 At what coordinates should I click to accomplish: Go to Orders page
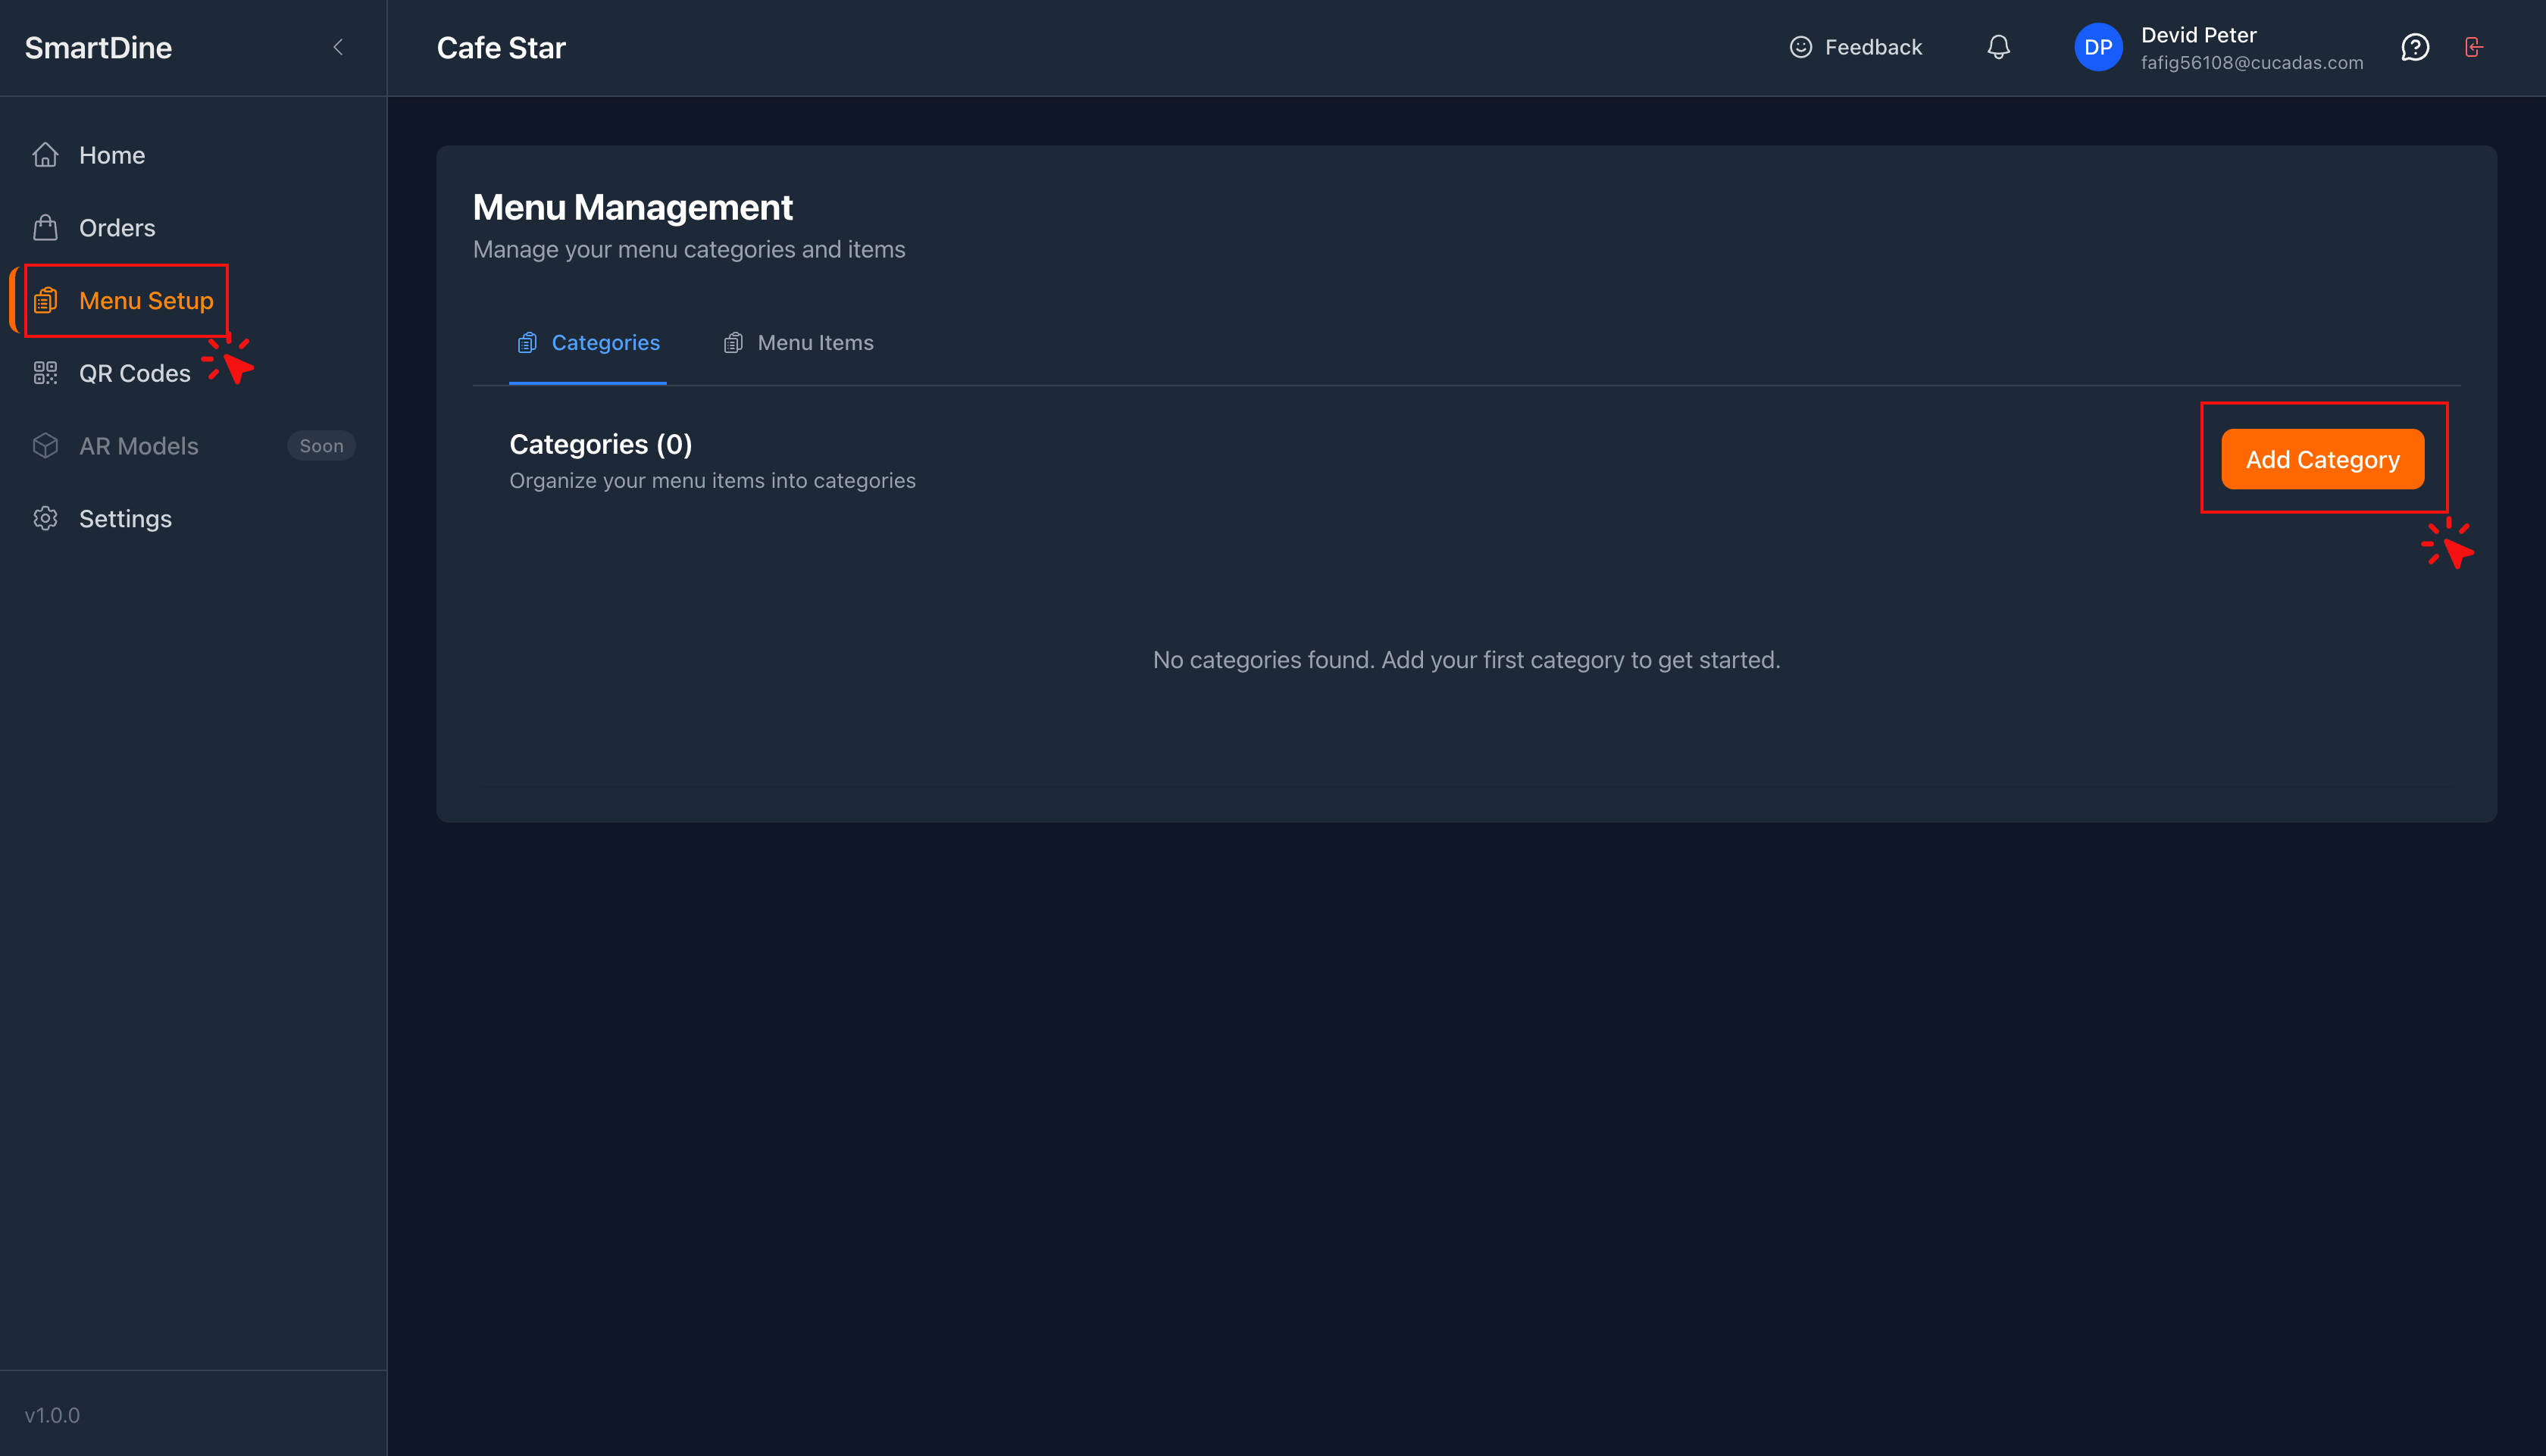coord(117,228)
